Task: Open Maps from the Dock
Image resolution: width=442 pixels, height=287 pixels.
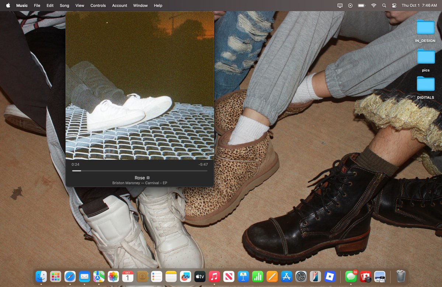Action: pos(99,277)
